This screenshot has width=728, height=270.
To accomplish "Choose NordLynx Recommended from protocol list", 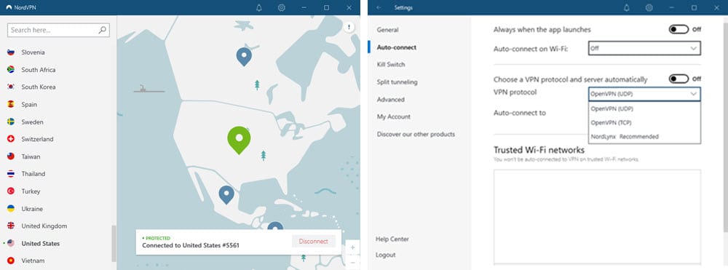I will [644, 136].
